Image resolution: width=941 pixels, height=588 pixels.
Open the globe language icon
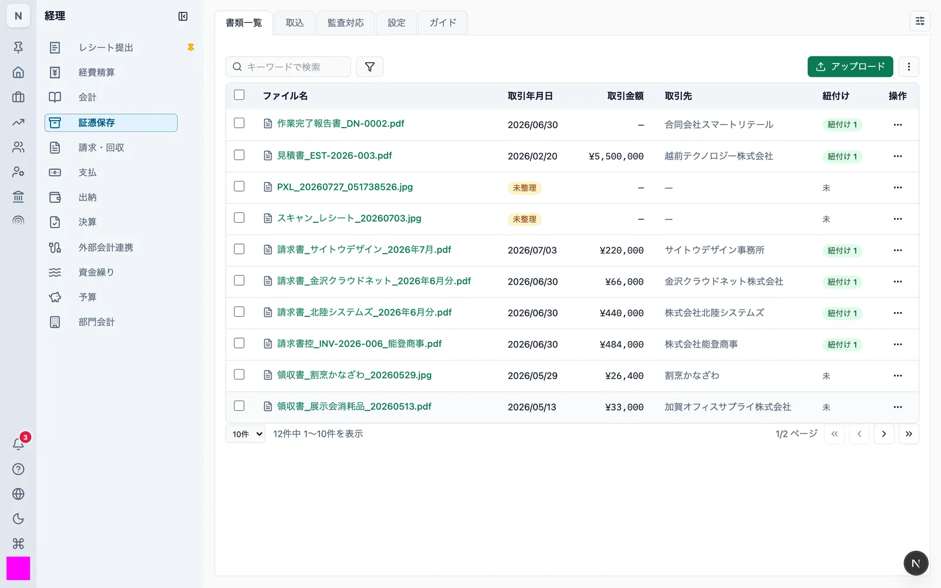coord(18,494)
